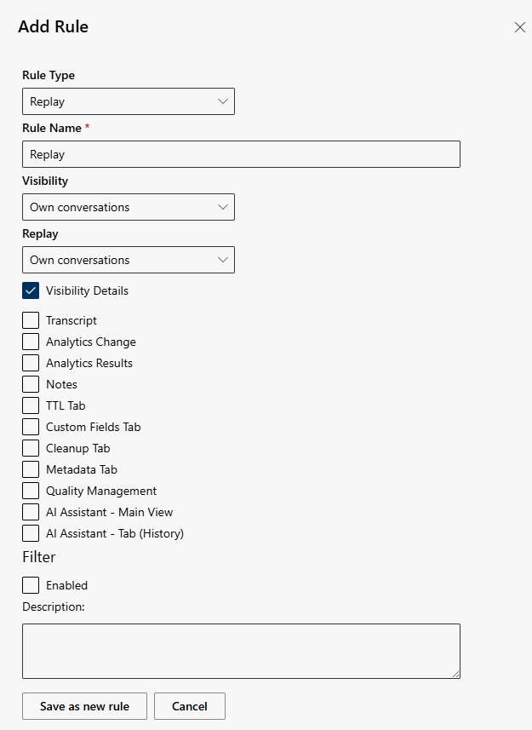Toggle the Filter Enabled checkbox
Image resolution: width=532 pixels, height=730 pixels.
[x=31, y=585]
